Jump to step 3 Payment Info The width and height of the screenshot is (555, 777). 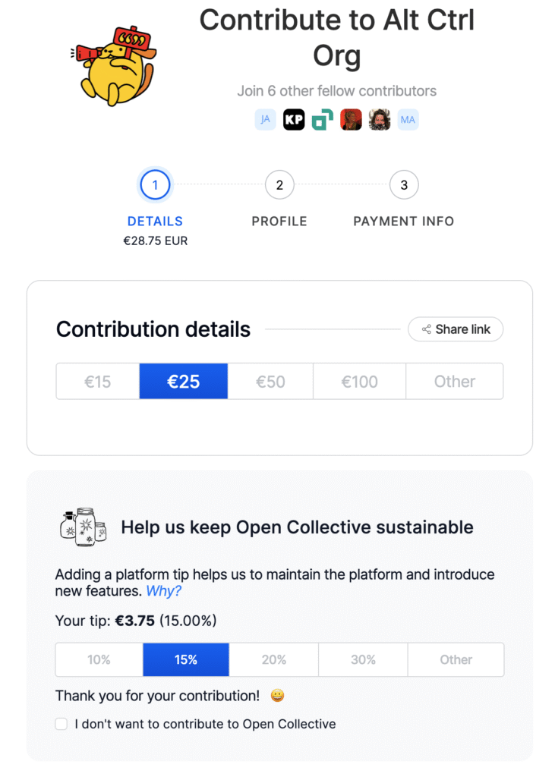(x=404, y=185)
